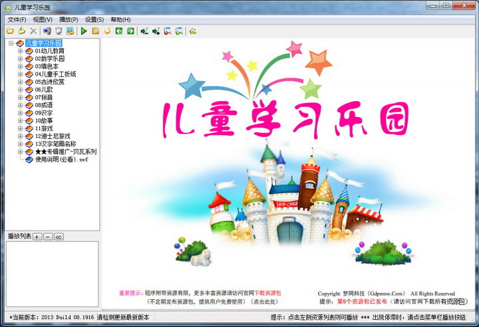Image resolution: width=479 pixels, height=327 pixels.
Task: Collapse the 儿童学习乐园 root node
Action: [x=11, y=43]
